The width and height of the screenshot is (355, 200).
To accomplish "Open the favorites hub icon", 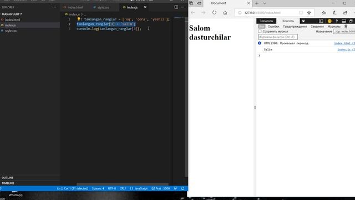I will (x=324, y=13).
